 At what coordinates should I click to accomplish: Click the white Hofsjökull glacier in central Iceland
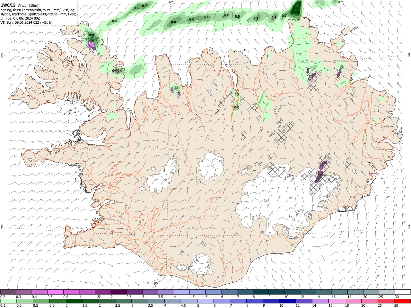coord(211,166)
